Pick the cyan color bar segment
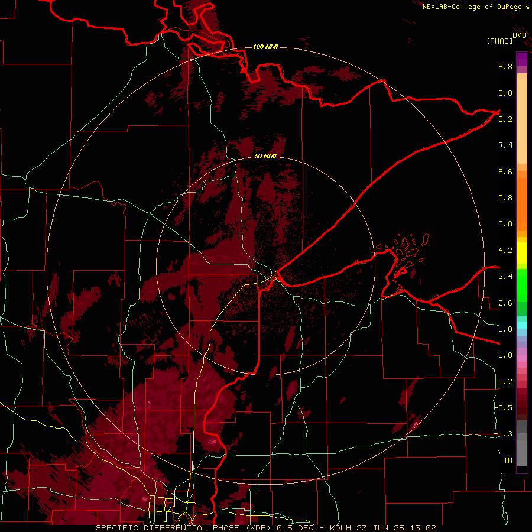 coord(522,325)
